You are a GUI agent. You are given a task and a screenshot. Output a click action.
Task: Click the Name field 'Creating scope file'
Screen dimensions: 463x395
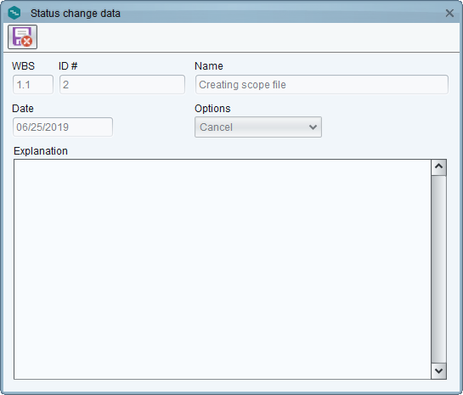(x=322, y=85)
